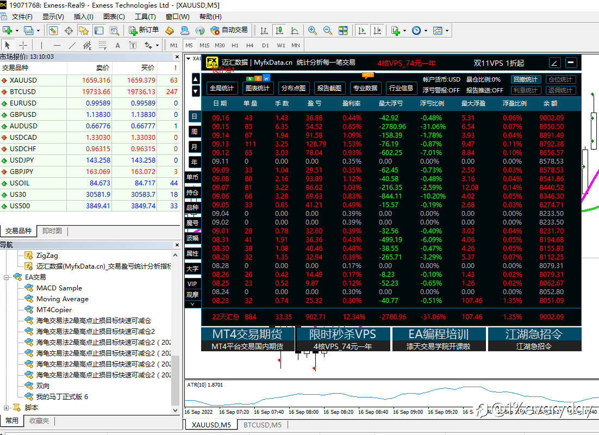The width and height of the screenshot is (599, 435).
Task: Open the 工具(T) menu
Action: [145, 16]
